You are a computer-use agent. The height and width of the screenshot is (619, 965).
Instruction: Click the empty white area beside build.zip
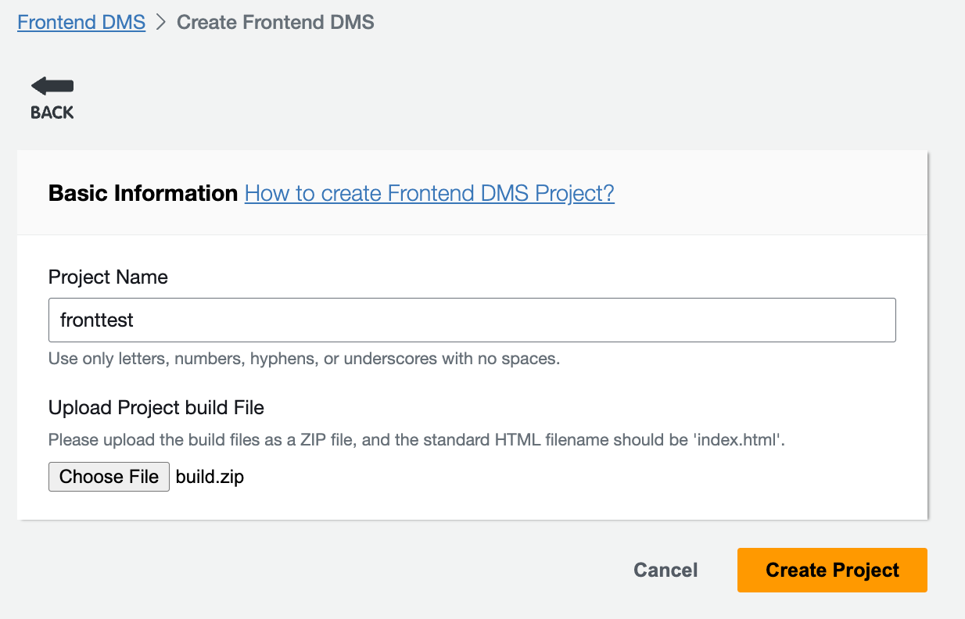[x=547, y=477]
